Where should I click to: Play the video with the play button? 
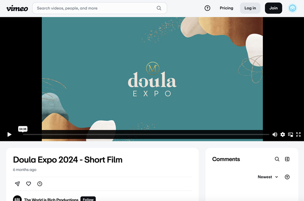tap(9, 134)
